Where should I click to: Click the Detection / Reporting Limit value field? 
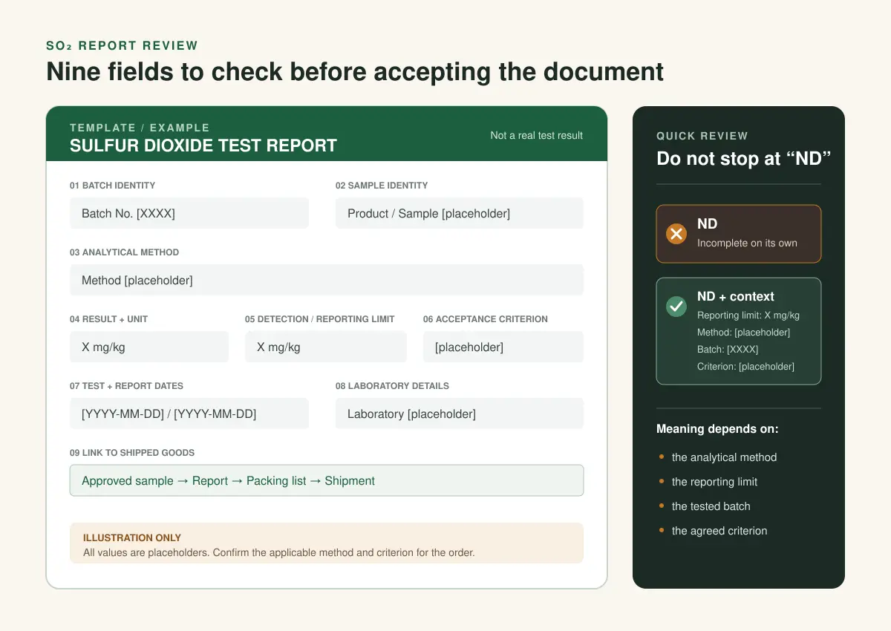[326, 347]
